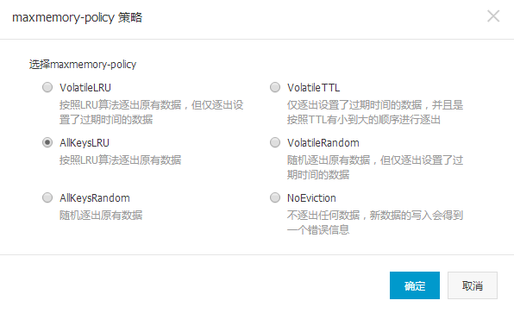This screenshot has height=313, width=514.
Task: Click the AllKeysRandom label text
Action: (95, 198)
